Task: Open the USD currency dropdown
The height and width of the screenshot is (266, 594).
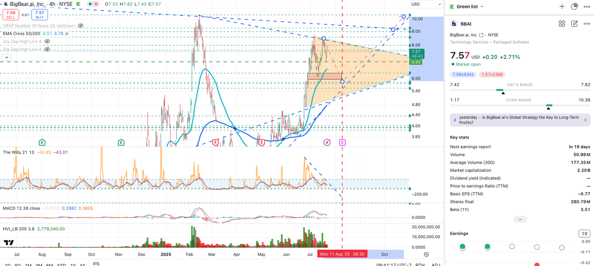Action: (426, 4)
